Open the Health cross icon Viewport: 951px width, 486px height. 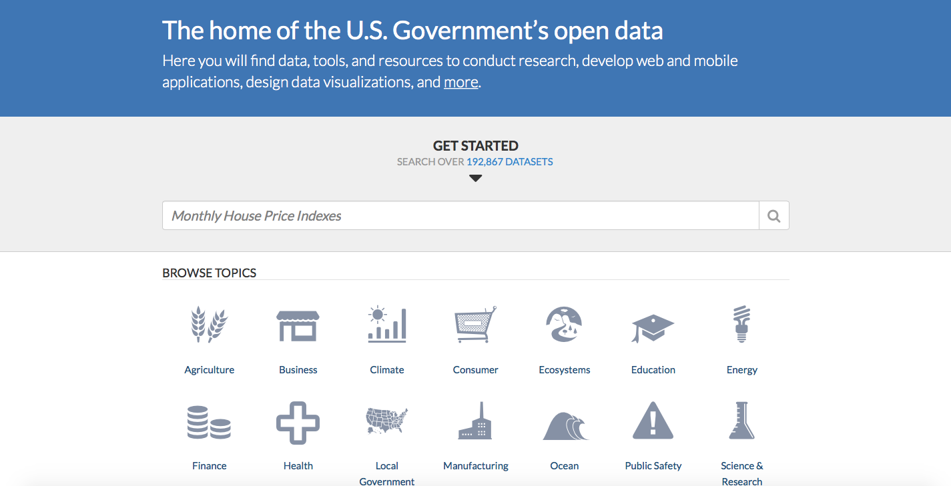(x=298, y=421)
